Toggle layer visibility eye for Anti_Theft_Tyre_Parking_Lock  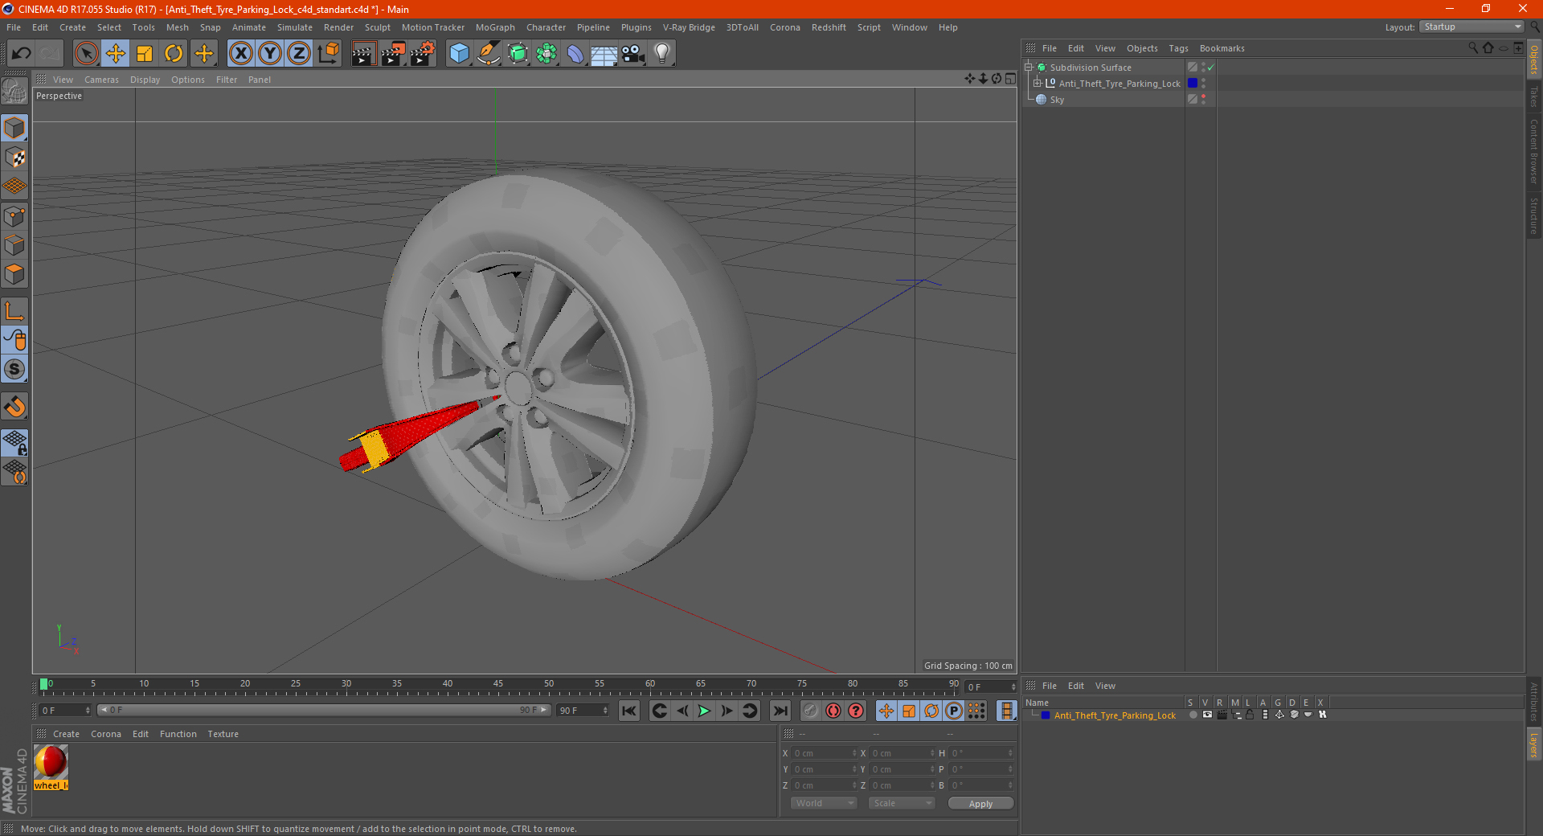point(1207,715)
